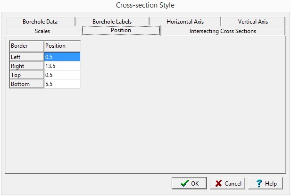Open the Scales tab
This screenshot has height=196, width=291.
click(42, 31)
